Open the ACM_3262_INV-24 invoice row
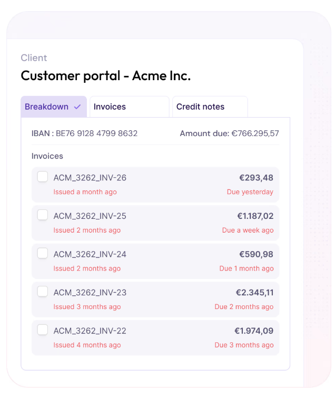335x394 pixels. [x=90, y=254]
